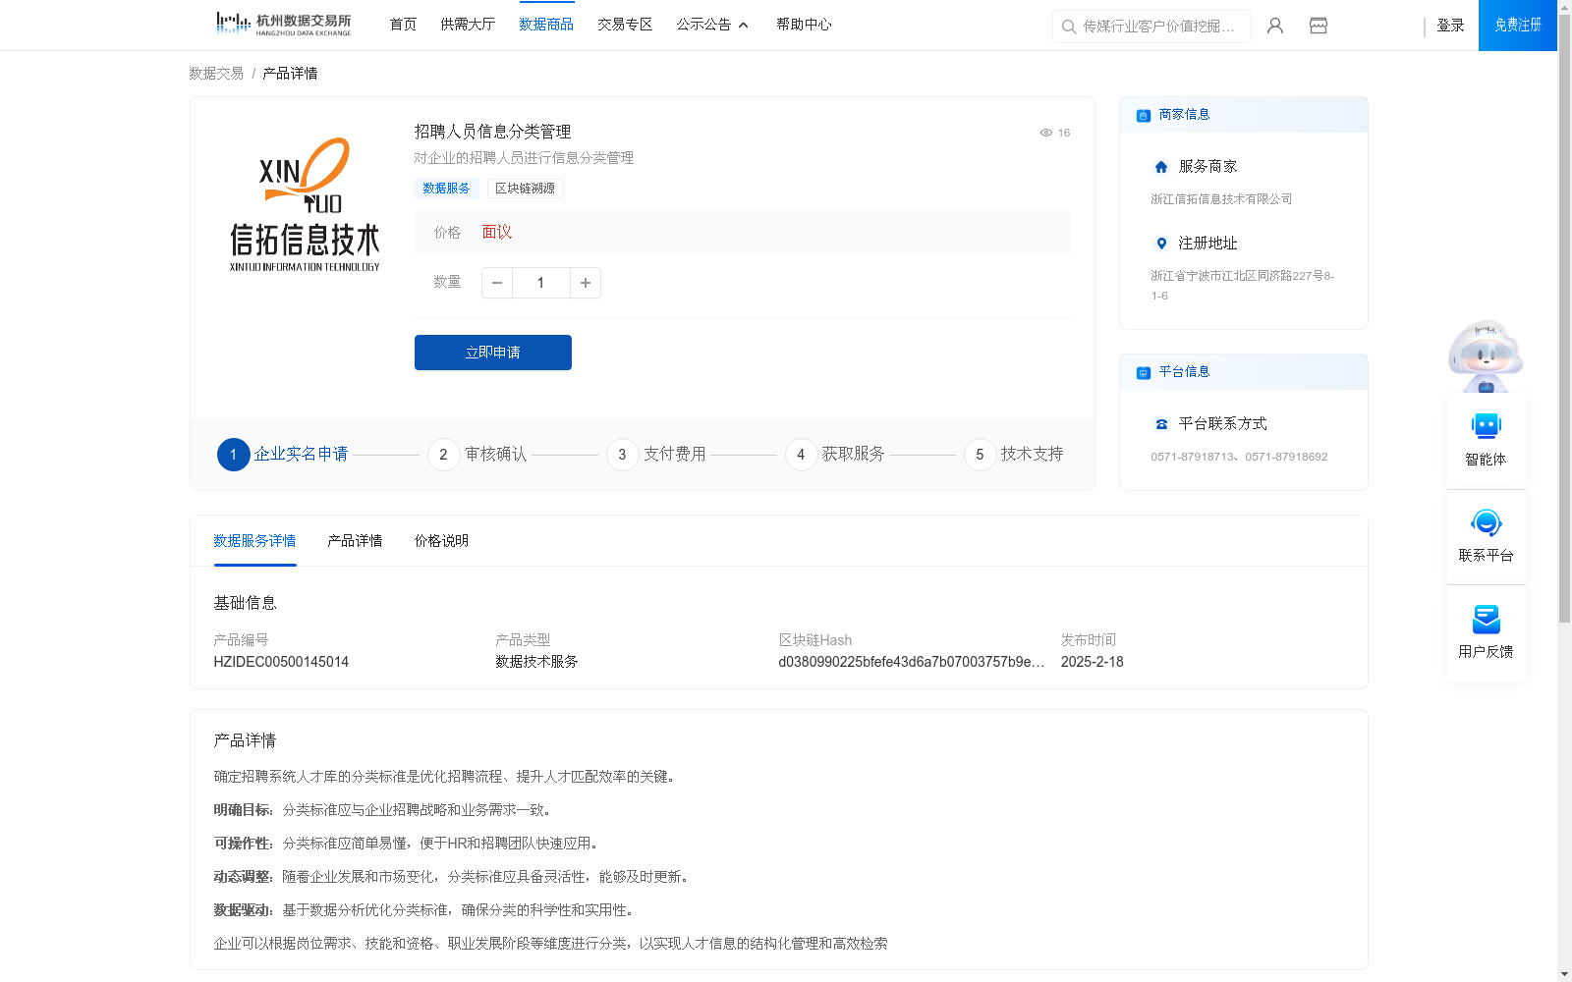Click the 立即申请 button

pyautogui.click(x=493, y=353)
